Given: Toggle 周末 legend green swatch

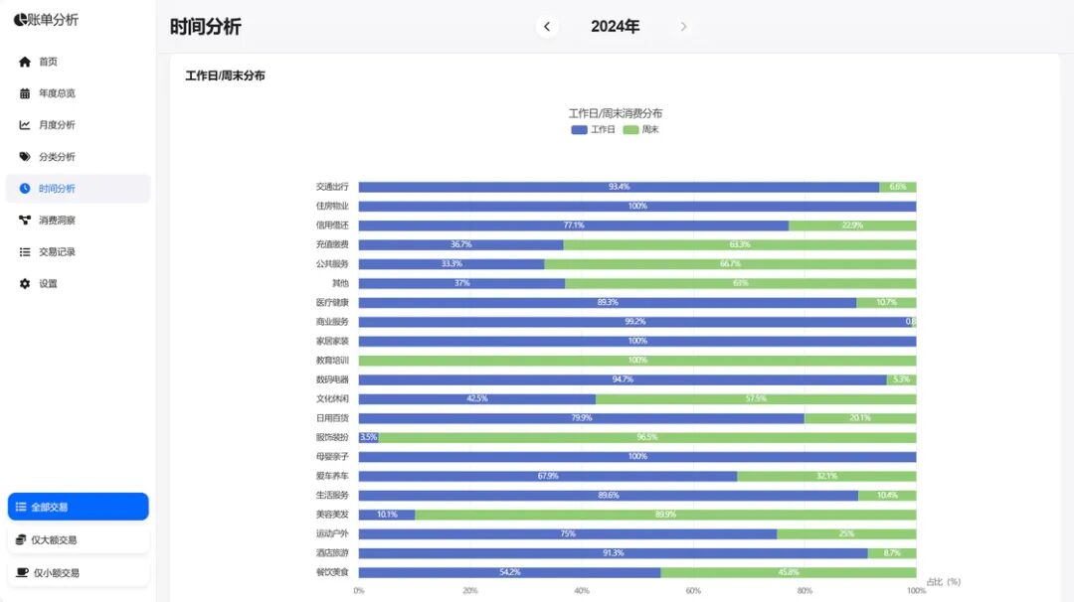Looking at the screenshot, I should (x=630, y=129).
